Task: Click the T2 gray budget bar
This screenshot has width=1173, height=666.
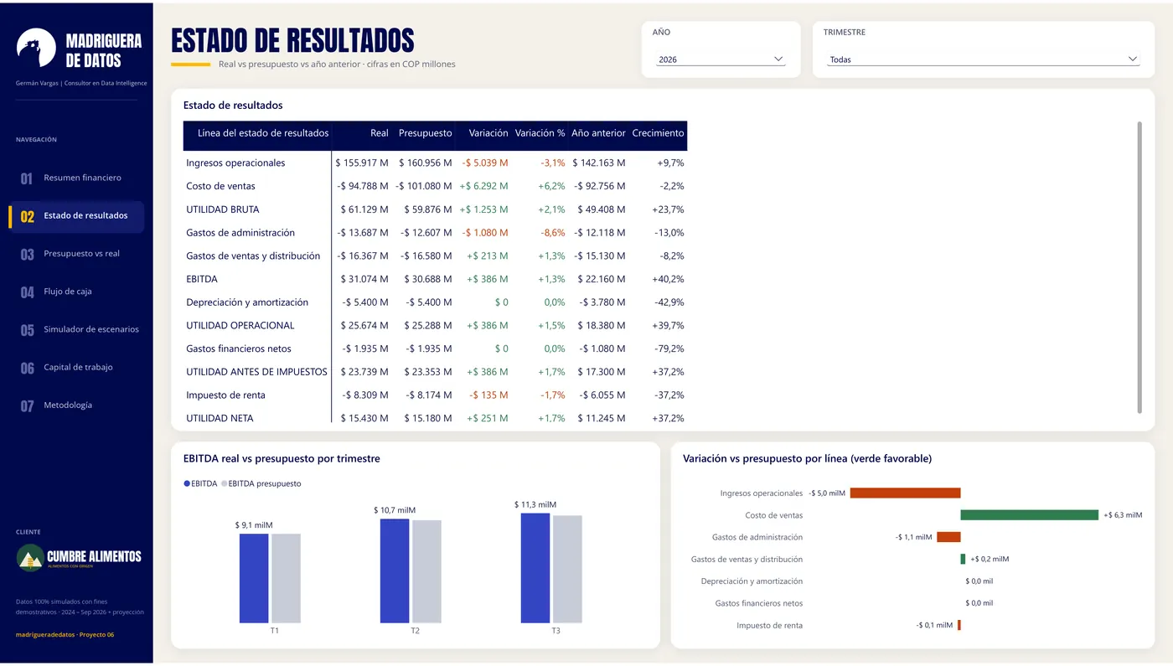Action: 426,571
